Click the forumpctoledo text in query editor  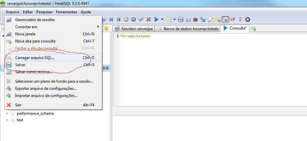point(135,36)
